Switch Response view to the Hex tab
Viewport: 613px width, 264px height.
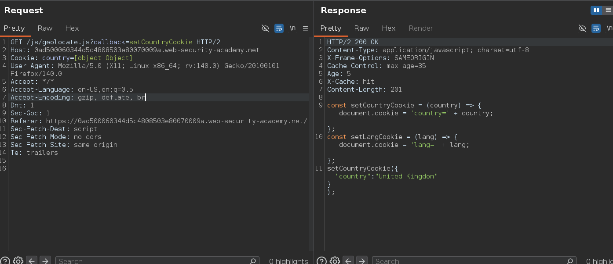pyautogui.click(x=389, y=28)
